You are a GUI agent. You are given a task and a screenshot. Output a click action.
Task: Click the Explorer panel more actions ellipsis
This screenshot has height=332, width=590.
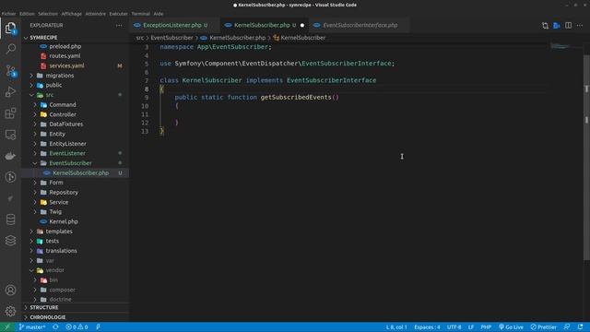coord(119,25)
